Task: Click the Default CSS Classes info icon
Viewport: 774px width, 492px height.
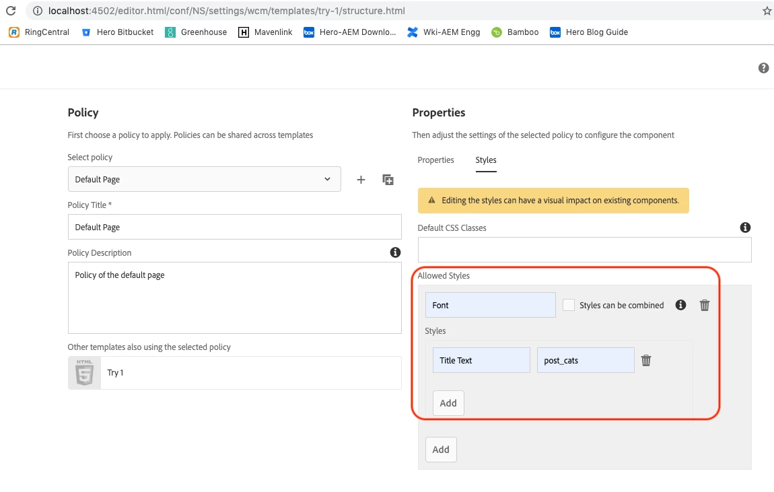Action: click(745, 227)
